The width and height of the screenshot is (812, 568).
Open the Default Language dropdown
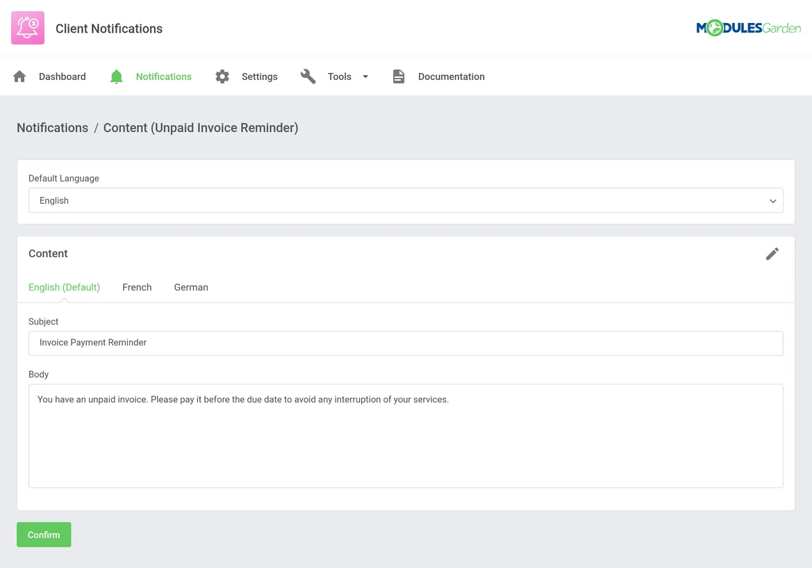pyautogui.click(x=406, y=200)
